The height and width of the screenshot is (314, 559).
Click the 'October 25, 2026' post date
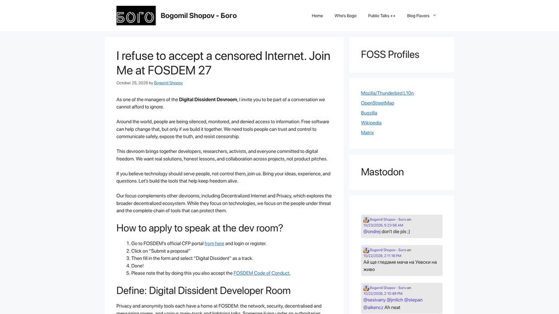tap(132, 83)
